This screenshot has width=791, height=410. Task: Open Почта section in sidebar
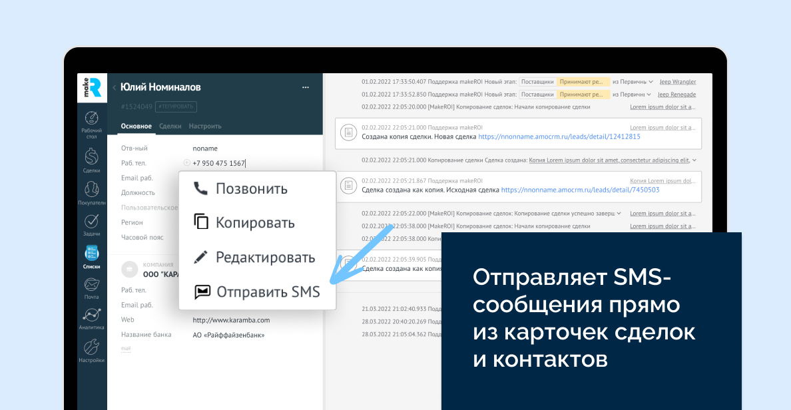91,288
